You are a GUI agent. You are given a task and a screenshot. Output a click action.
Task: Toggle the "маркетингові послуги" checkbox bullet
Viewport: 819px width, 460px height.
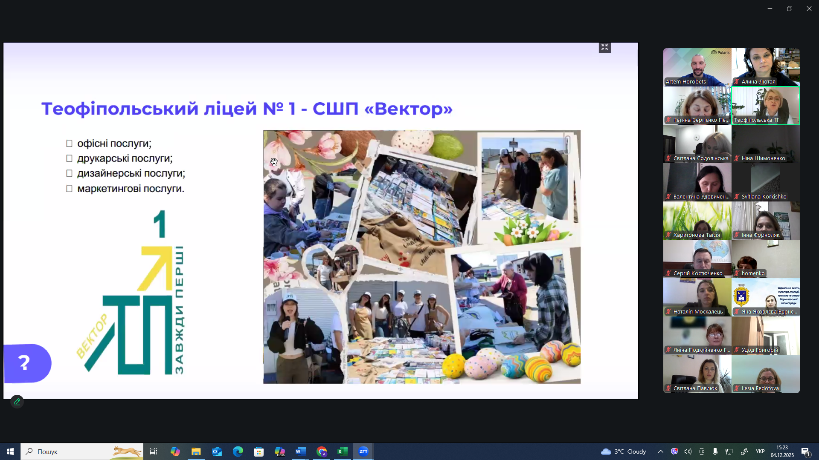coord(70,189)
